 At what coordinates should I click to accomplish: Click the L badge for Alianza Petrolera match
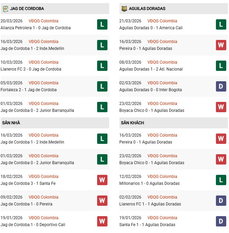coord(102,24)
